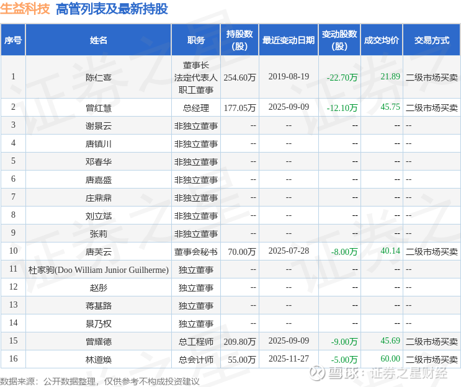Select the 254.60万 shareholding value
Viewport: 461px width, 387px height.
[239, 78]
